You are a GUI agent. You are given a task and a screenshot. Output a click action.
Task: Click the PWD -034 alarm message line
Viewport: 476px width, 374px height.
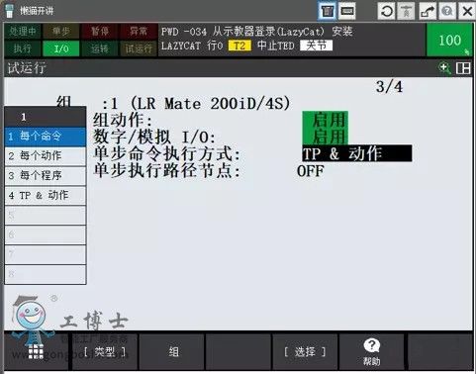(256, 32)
